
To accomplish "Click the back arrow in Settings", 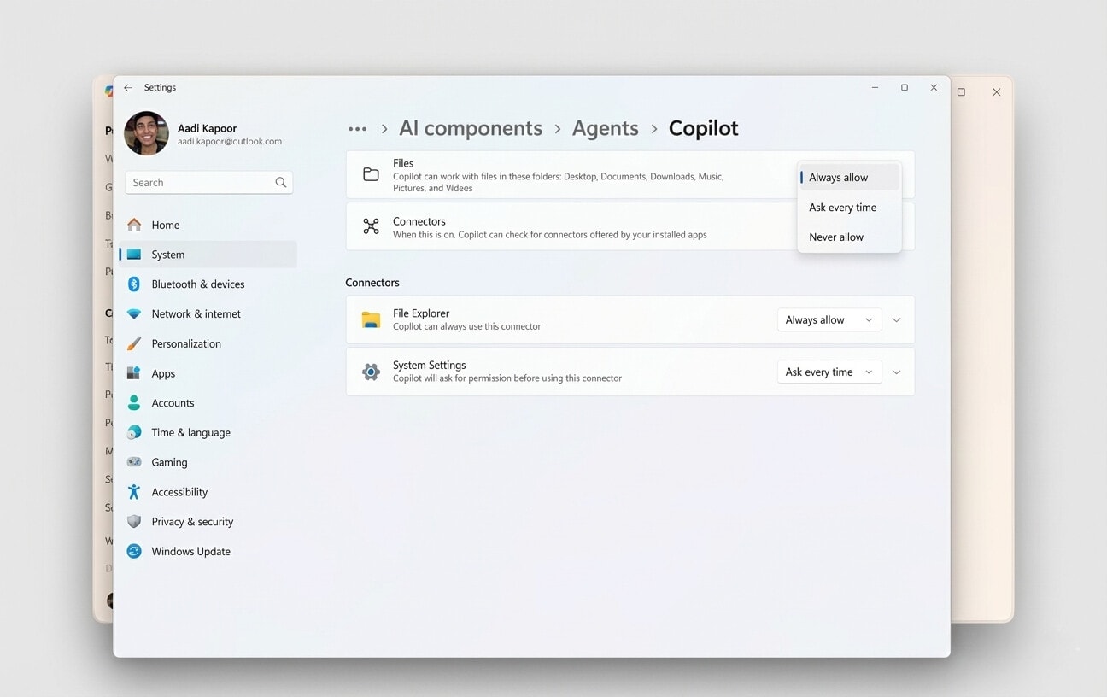I will (x=128, y=87).
